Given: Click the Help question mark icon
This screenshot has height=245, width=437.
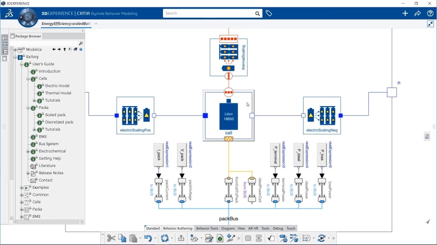Looking at the screenshot, I should (x=430, y=13).
